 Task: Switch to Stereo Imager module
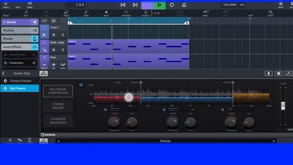[58, 106]
